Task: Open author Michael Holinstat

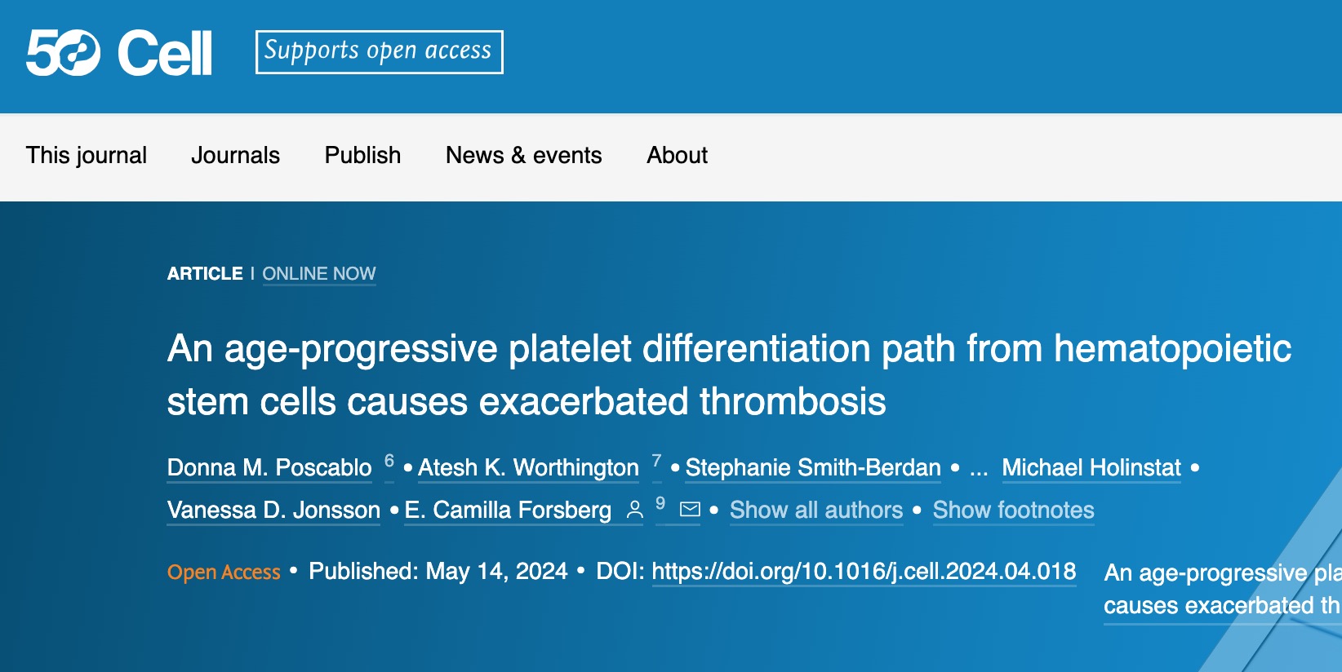Action: (1091, 468)
